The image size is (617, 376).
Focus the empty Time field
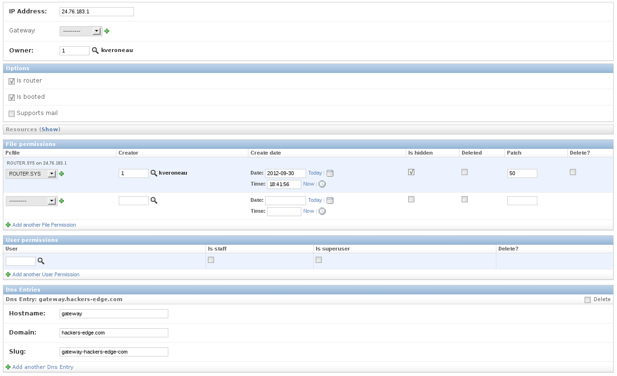click(284, 211)
